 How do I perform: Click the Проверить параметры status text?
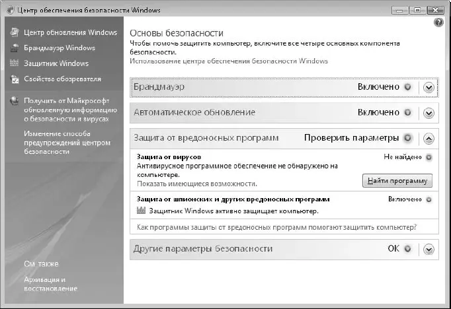coord(352,138)
